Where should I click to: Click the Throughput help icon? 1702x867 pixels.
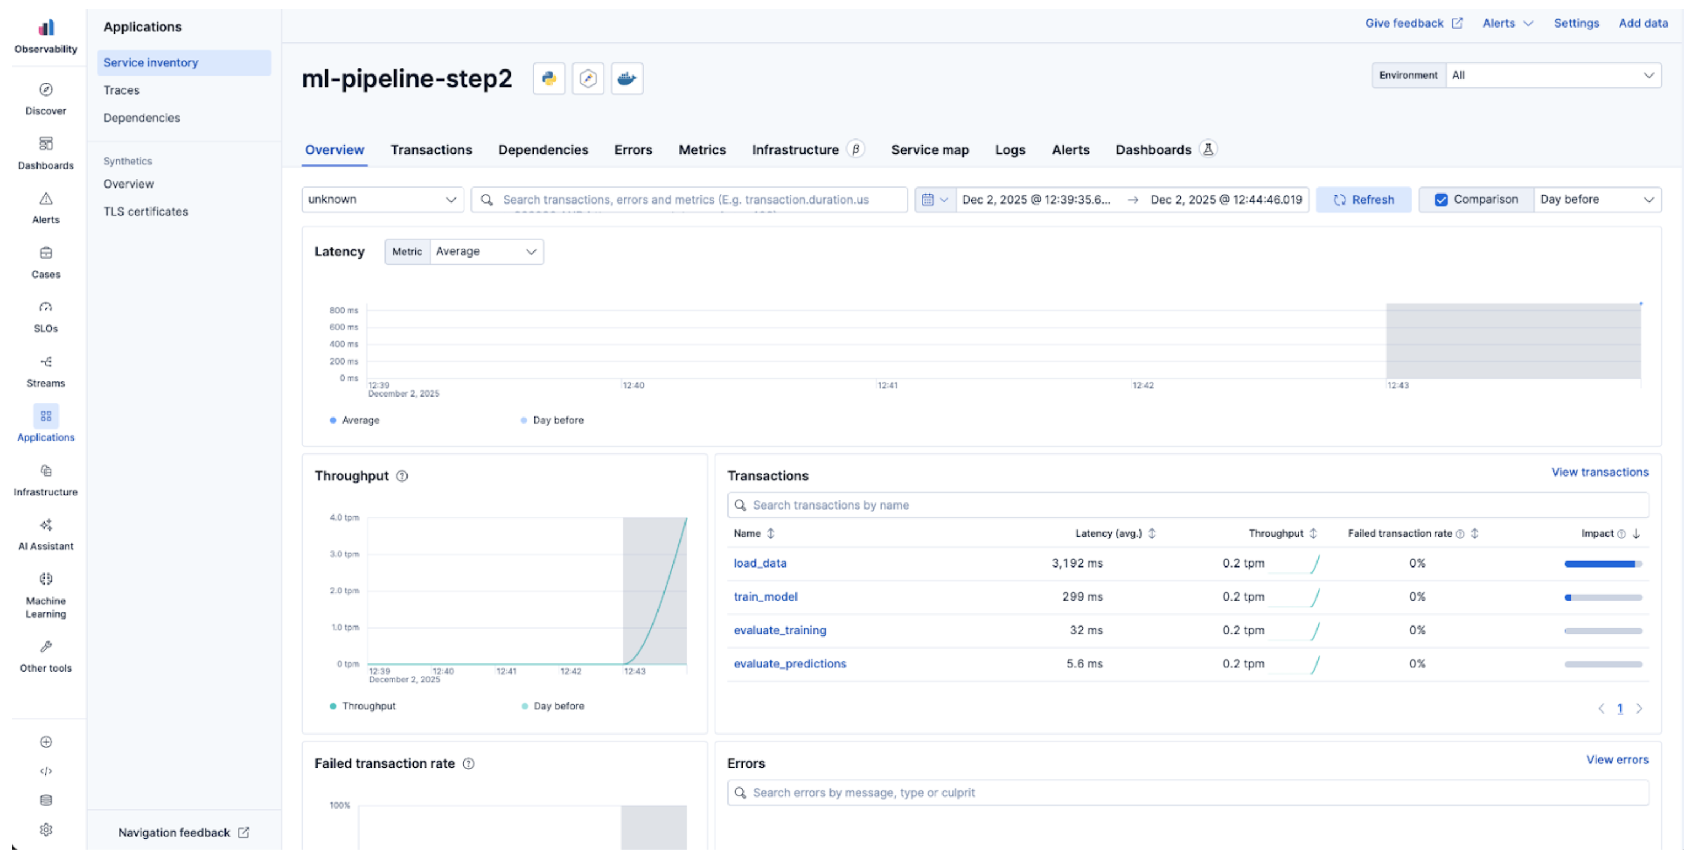(x=402, y=476)
